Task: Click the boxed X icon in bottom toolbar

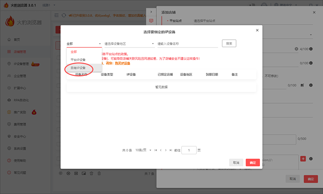Action: click(x=76, y=174)
